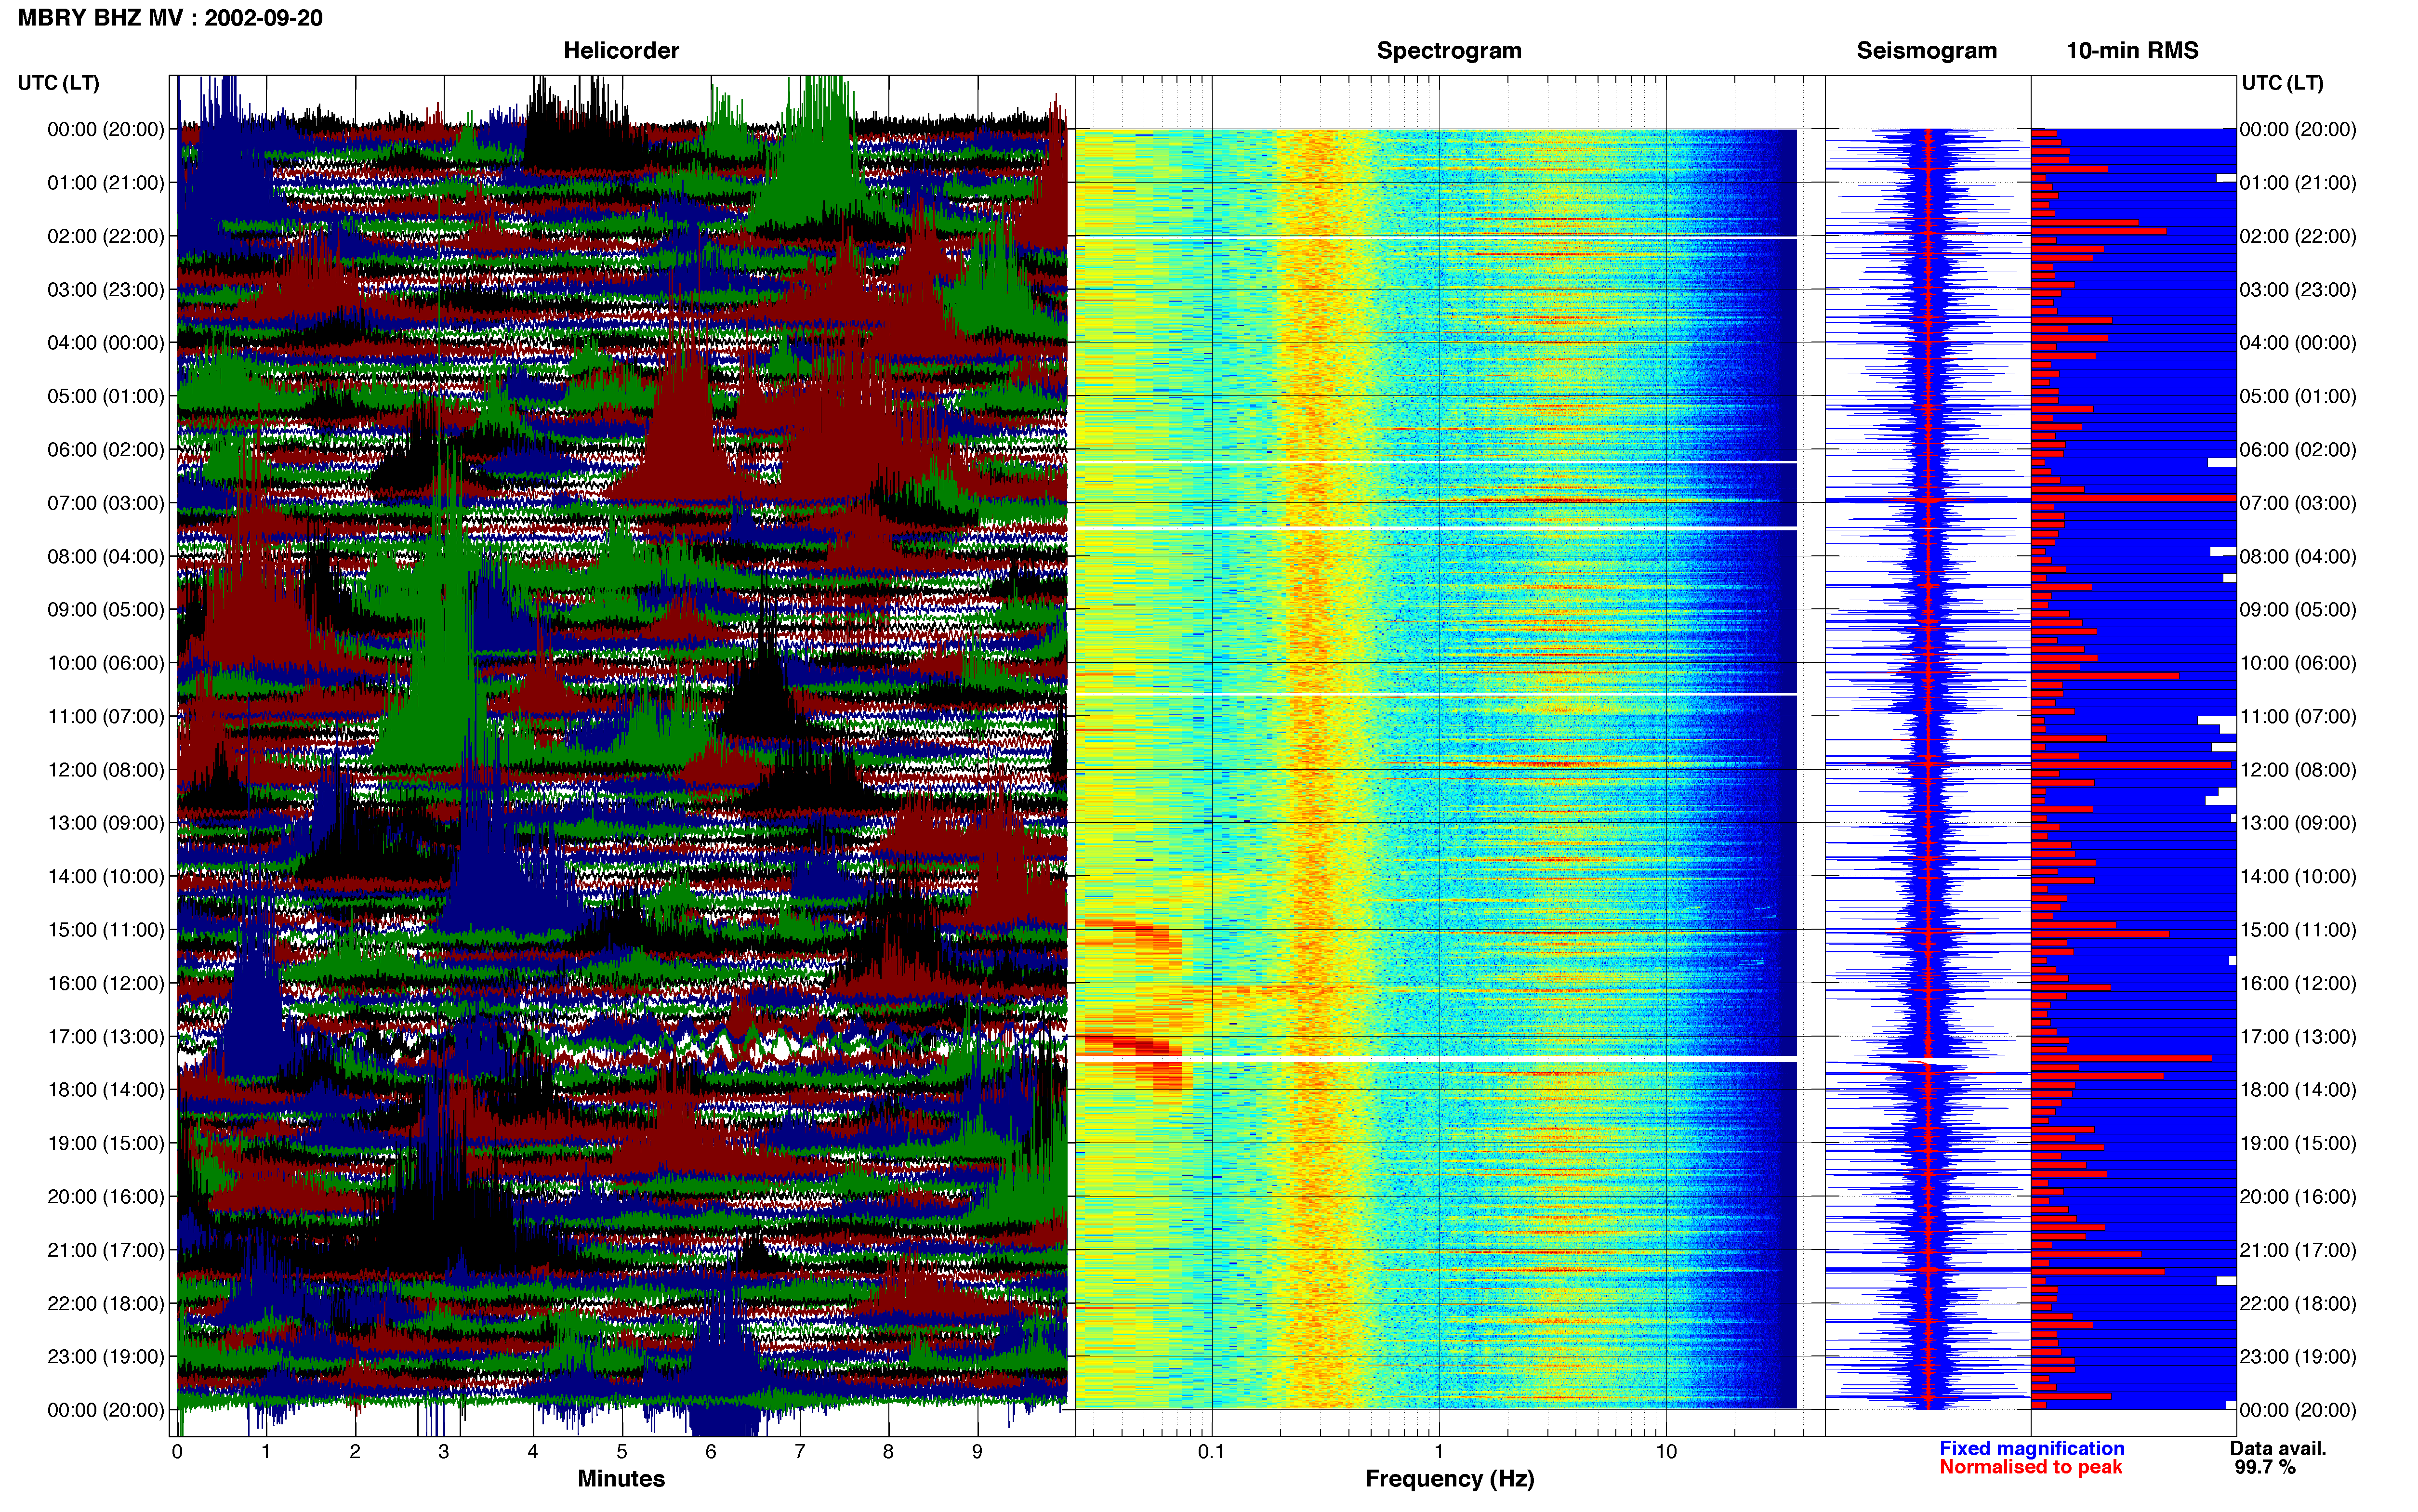Click the '10-min RMS' panel heading
Viewport: 2418px width, 1512px height.
2132,51
